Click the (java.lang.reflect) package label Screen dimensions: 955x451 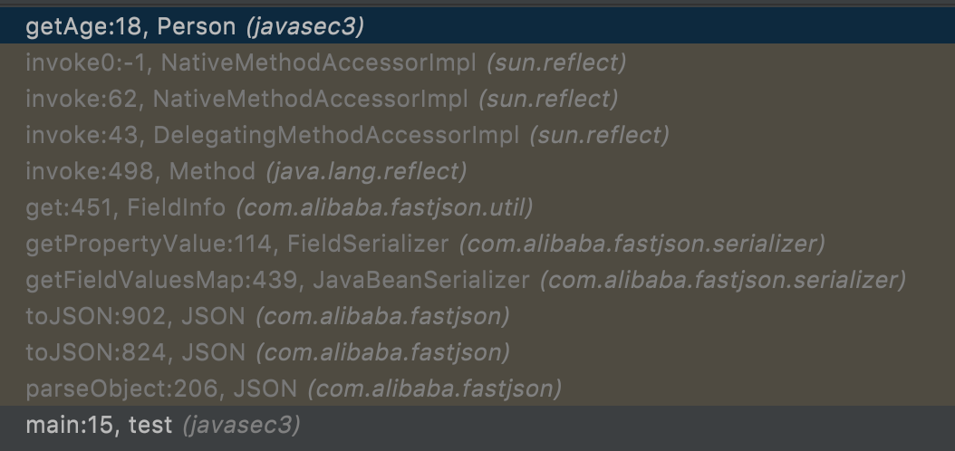(366, 171)
